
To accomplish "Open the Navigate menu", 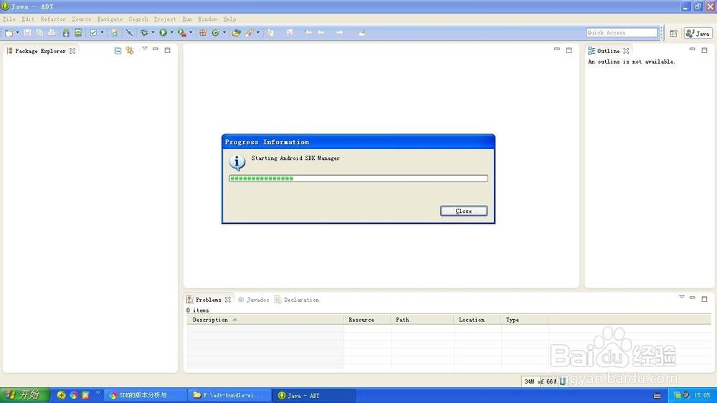I will (110, 19).
